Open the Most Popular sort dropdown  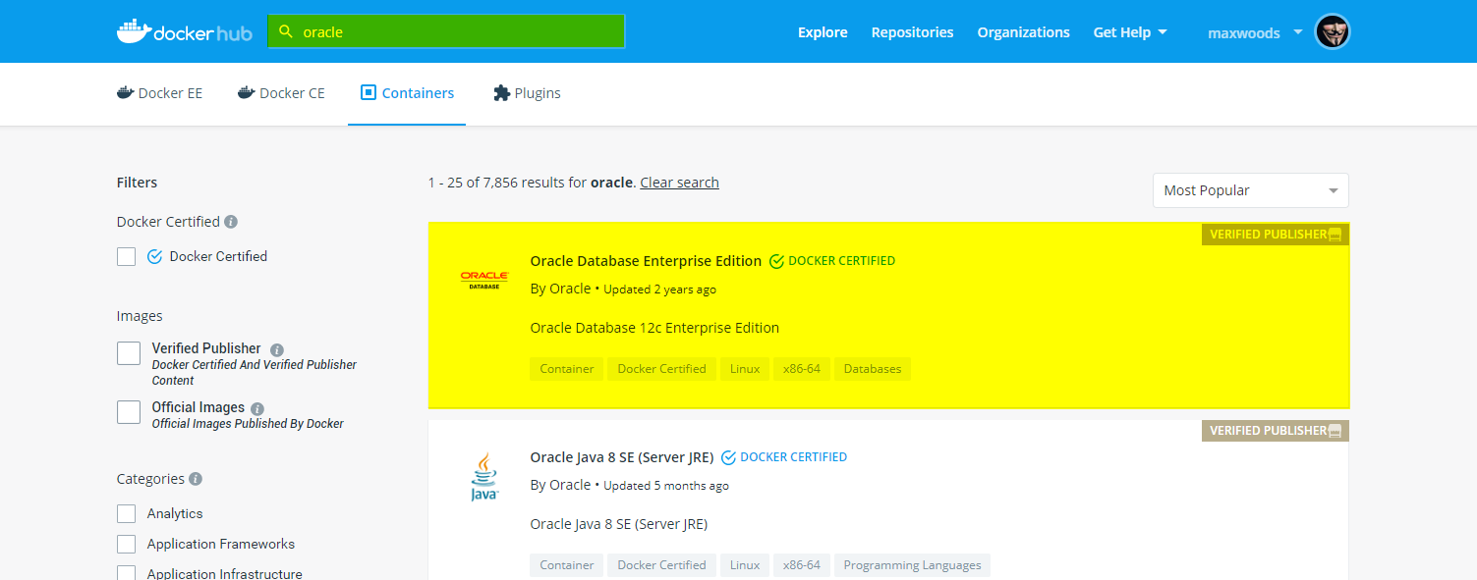coord(1249,189)
